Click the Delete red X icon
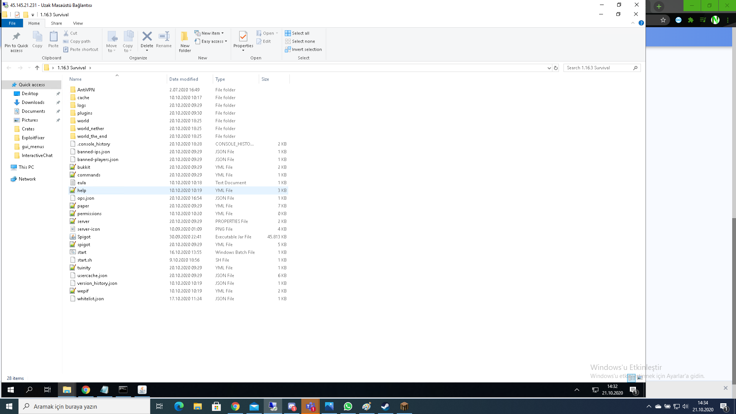This screenshot has height=414, width=736. click(147, 36)
